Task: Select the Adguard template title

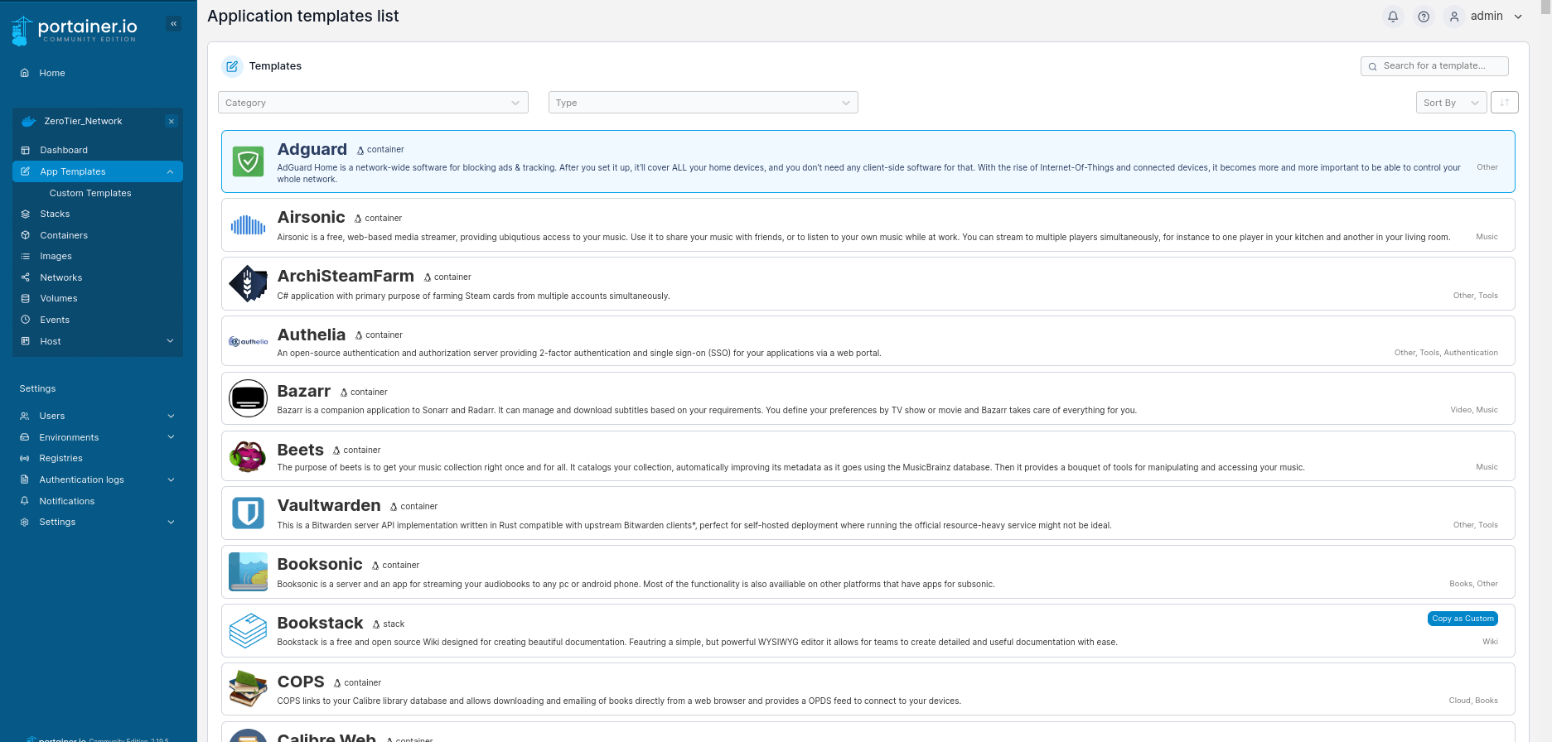Action: pyautogui.click(x=312, y=149)
